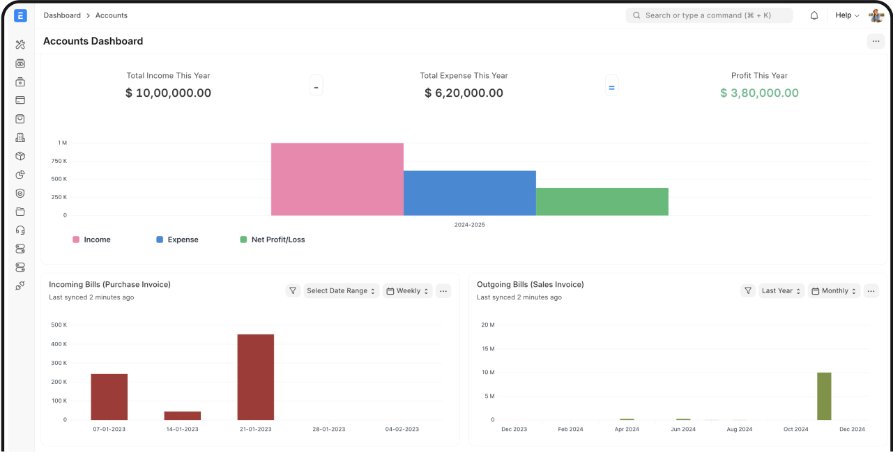Viewport: 893px width, 452px height.
Task: Click the notification bell icon
Action: click(x=814, y=15)
